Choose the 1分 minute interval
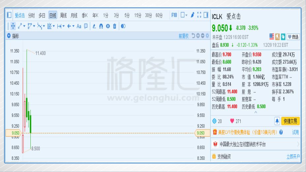 106,16
